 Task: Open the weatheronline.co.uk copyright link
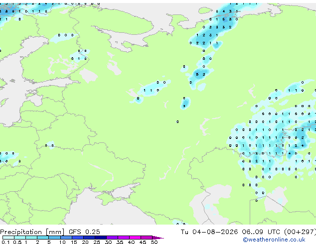pyautogui.click(x=274, y=240)
